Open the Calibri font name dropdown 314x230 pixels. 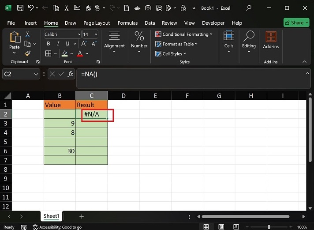[79, 34]
